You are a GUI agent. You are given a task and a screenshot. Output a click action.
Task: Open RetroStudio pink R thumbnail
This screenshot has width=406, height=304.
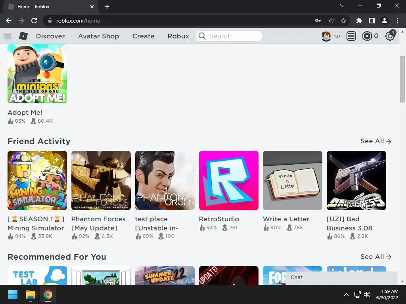tap(229, 180)
